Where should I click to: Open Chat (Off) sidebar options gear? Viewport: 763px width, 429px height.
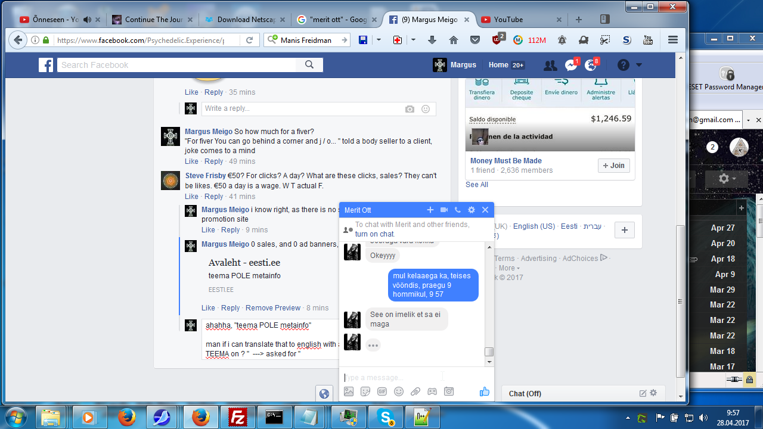(653, 393)
